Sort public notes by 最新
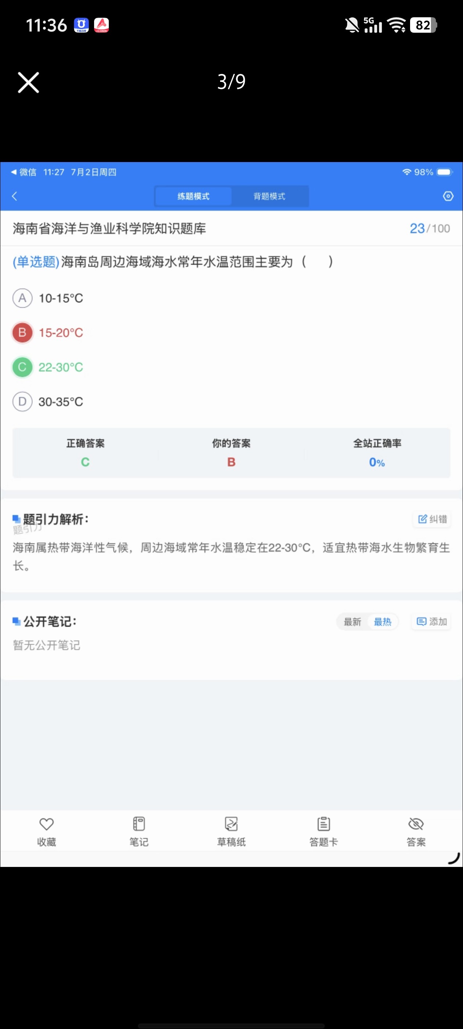The image size is (463, 1029). [x=352, y=621]
